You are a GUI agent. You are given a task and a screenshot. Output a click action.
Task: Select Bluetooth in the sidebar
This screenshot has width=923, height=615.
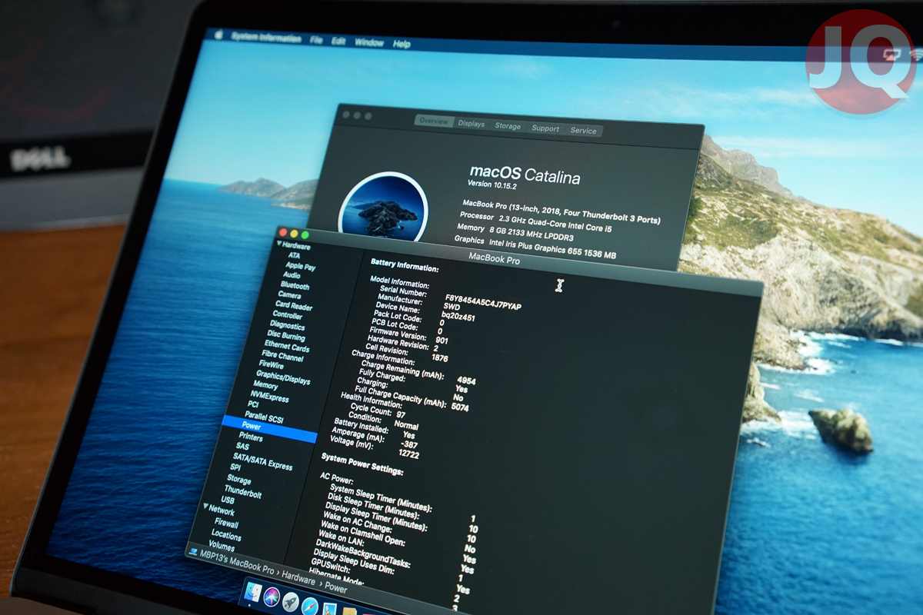295,285
